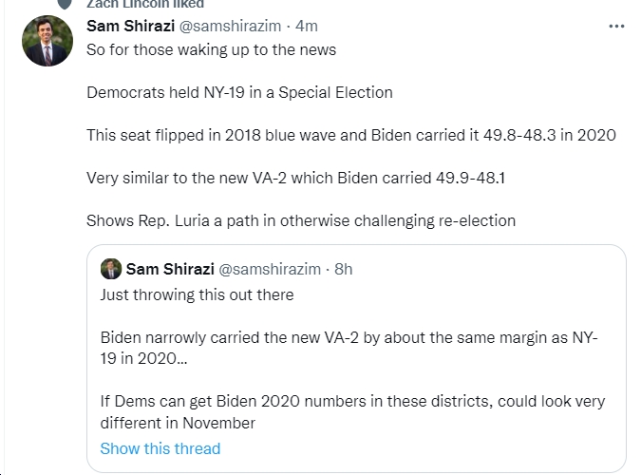Click the 'This seat flipped in 2018' line
Screen dimensions: 641x475
point(351,136)
